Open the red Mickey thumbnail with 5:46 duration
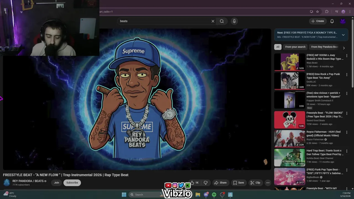 (290, 120)
